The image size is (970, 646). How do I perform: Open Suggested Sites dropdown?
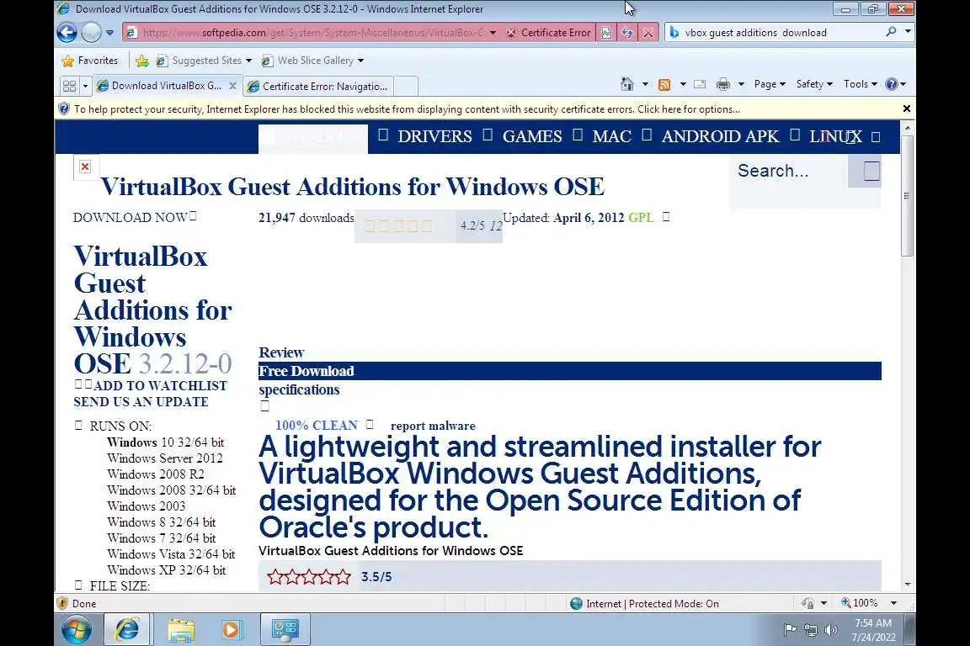pos(204,61)
